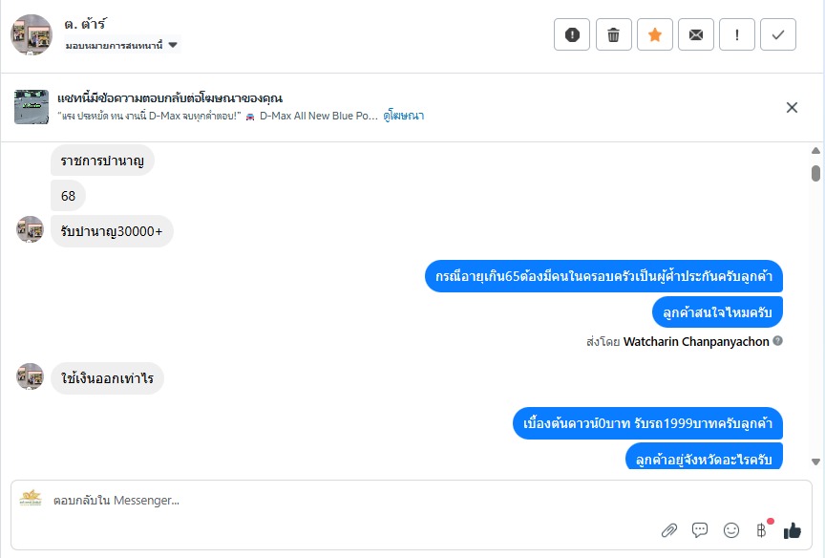Expand the มอบหมายการสนทนานี้ assignment dropdown
Image resolution: width=825 pixels, height=558 pixels.
pyautogui.click(x=173, y=45)
